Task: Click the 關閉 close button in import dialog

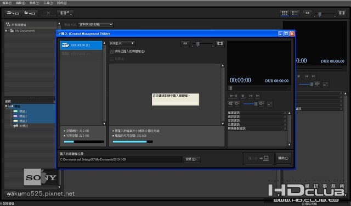Action: pos(283,158)
